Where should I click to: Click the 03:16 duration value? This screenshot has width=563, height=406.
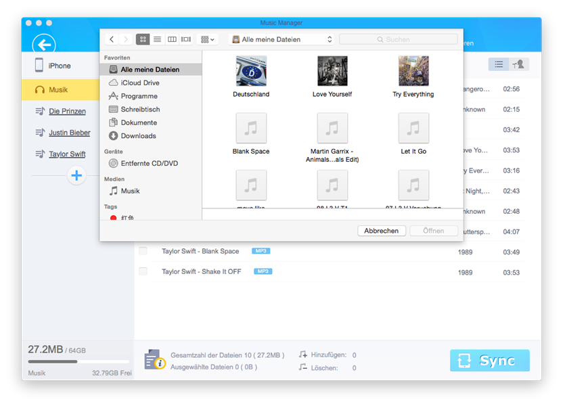pos(512,171)
